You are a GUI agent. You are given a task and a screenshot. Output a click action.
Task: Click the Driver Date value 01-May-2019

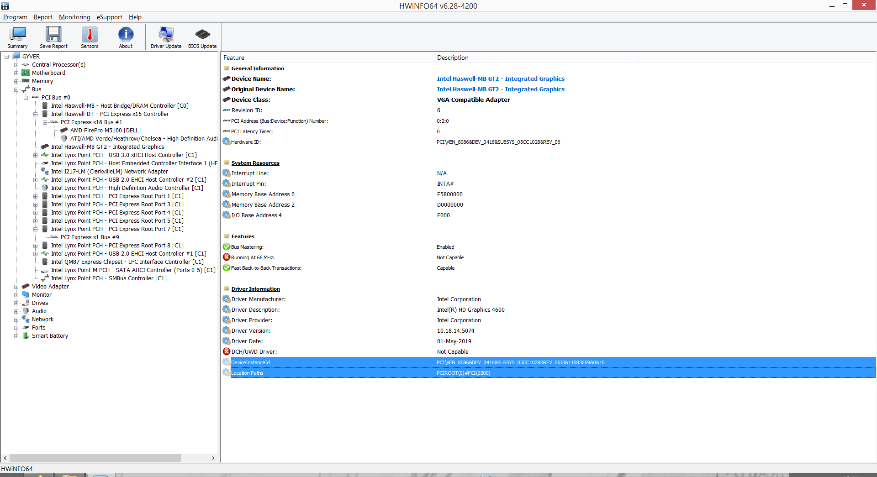[454, 341]
